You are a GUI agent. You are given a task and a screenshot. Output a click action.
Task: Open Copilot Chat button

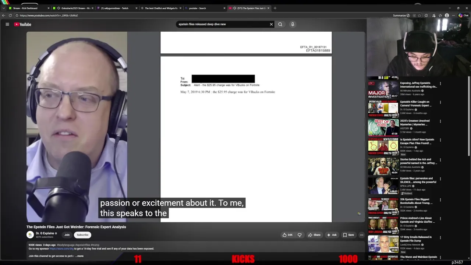pyautogui.click(x=463, y=15)
